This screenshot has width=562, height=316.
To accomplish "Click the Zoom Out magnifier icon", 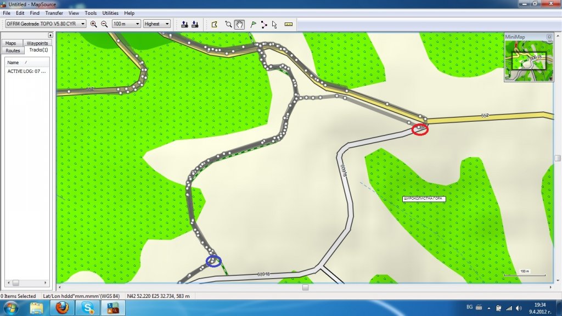I will [104, 24].
